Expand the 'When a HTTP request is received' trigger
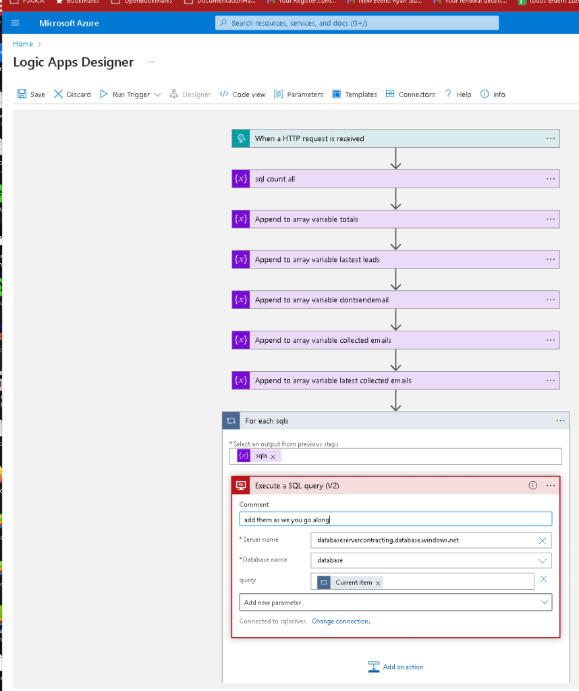The image size is (579, 691). (x=395, y=138)
